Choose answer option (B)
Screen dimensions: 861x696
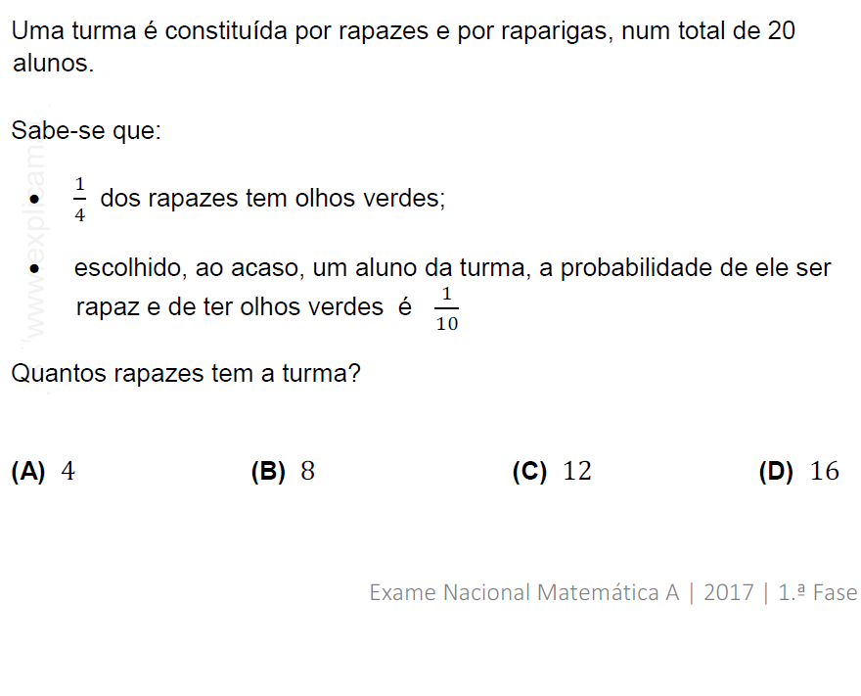pyautogui.click(x=268, y=472)
